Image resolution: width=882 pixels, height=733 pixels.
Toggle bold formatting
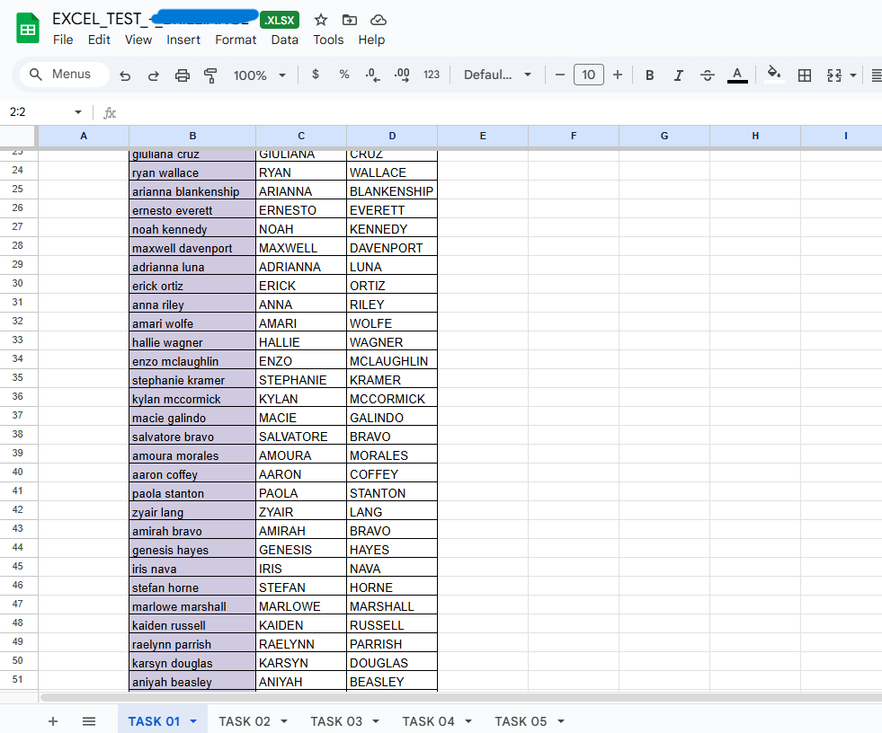pyautogui.click(x=650, y=75)
